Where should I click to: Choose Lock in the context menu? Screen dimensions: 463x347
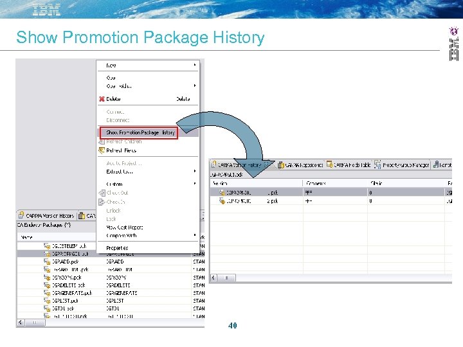111,219
